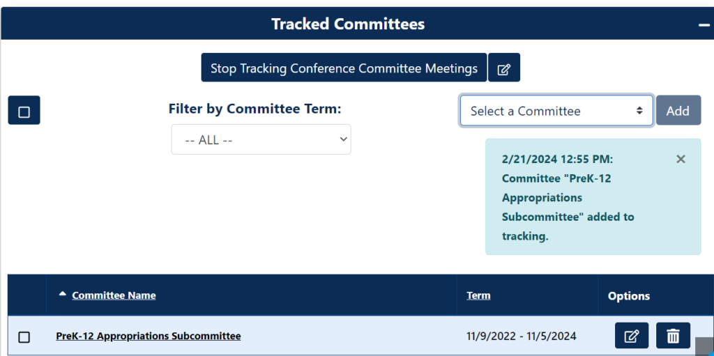Click the ascending sort arrow icon

(63, 295)
